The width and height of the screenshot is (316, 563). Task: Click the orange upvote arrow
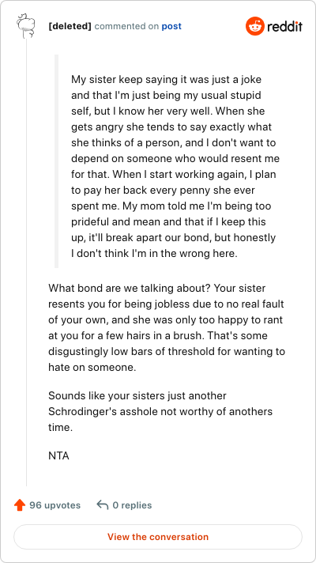20,505
